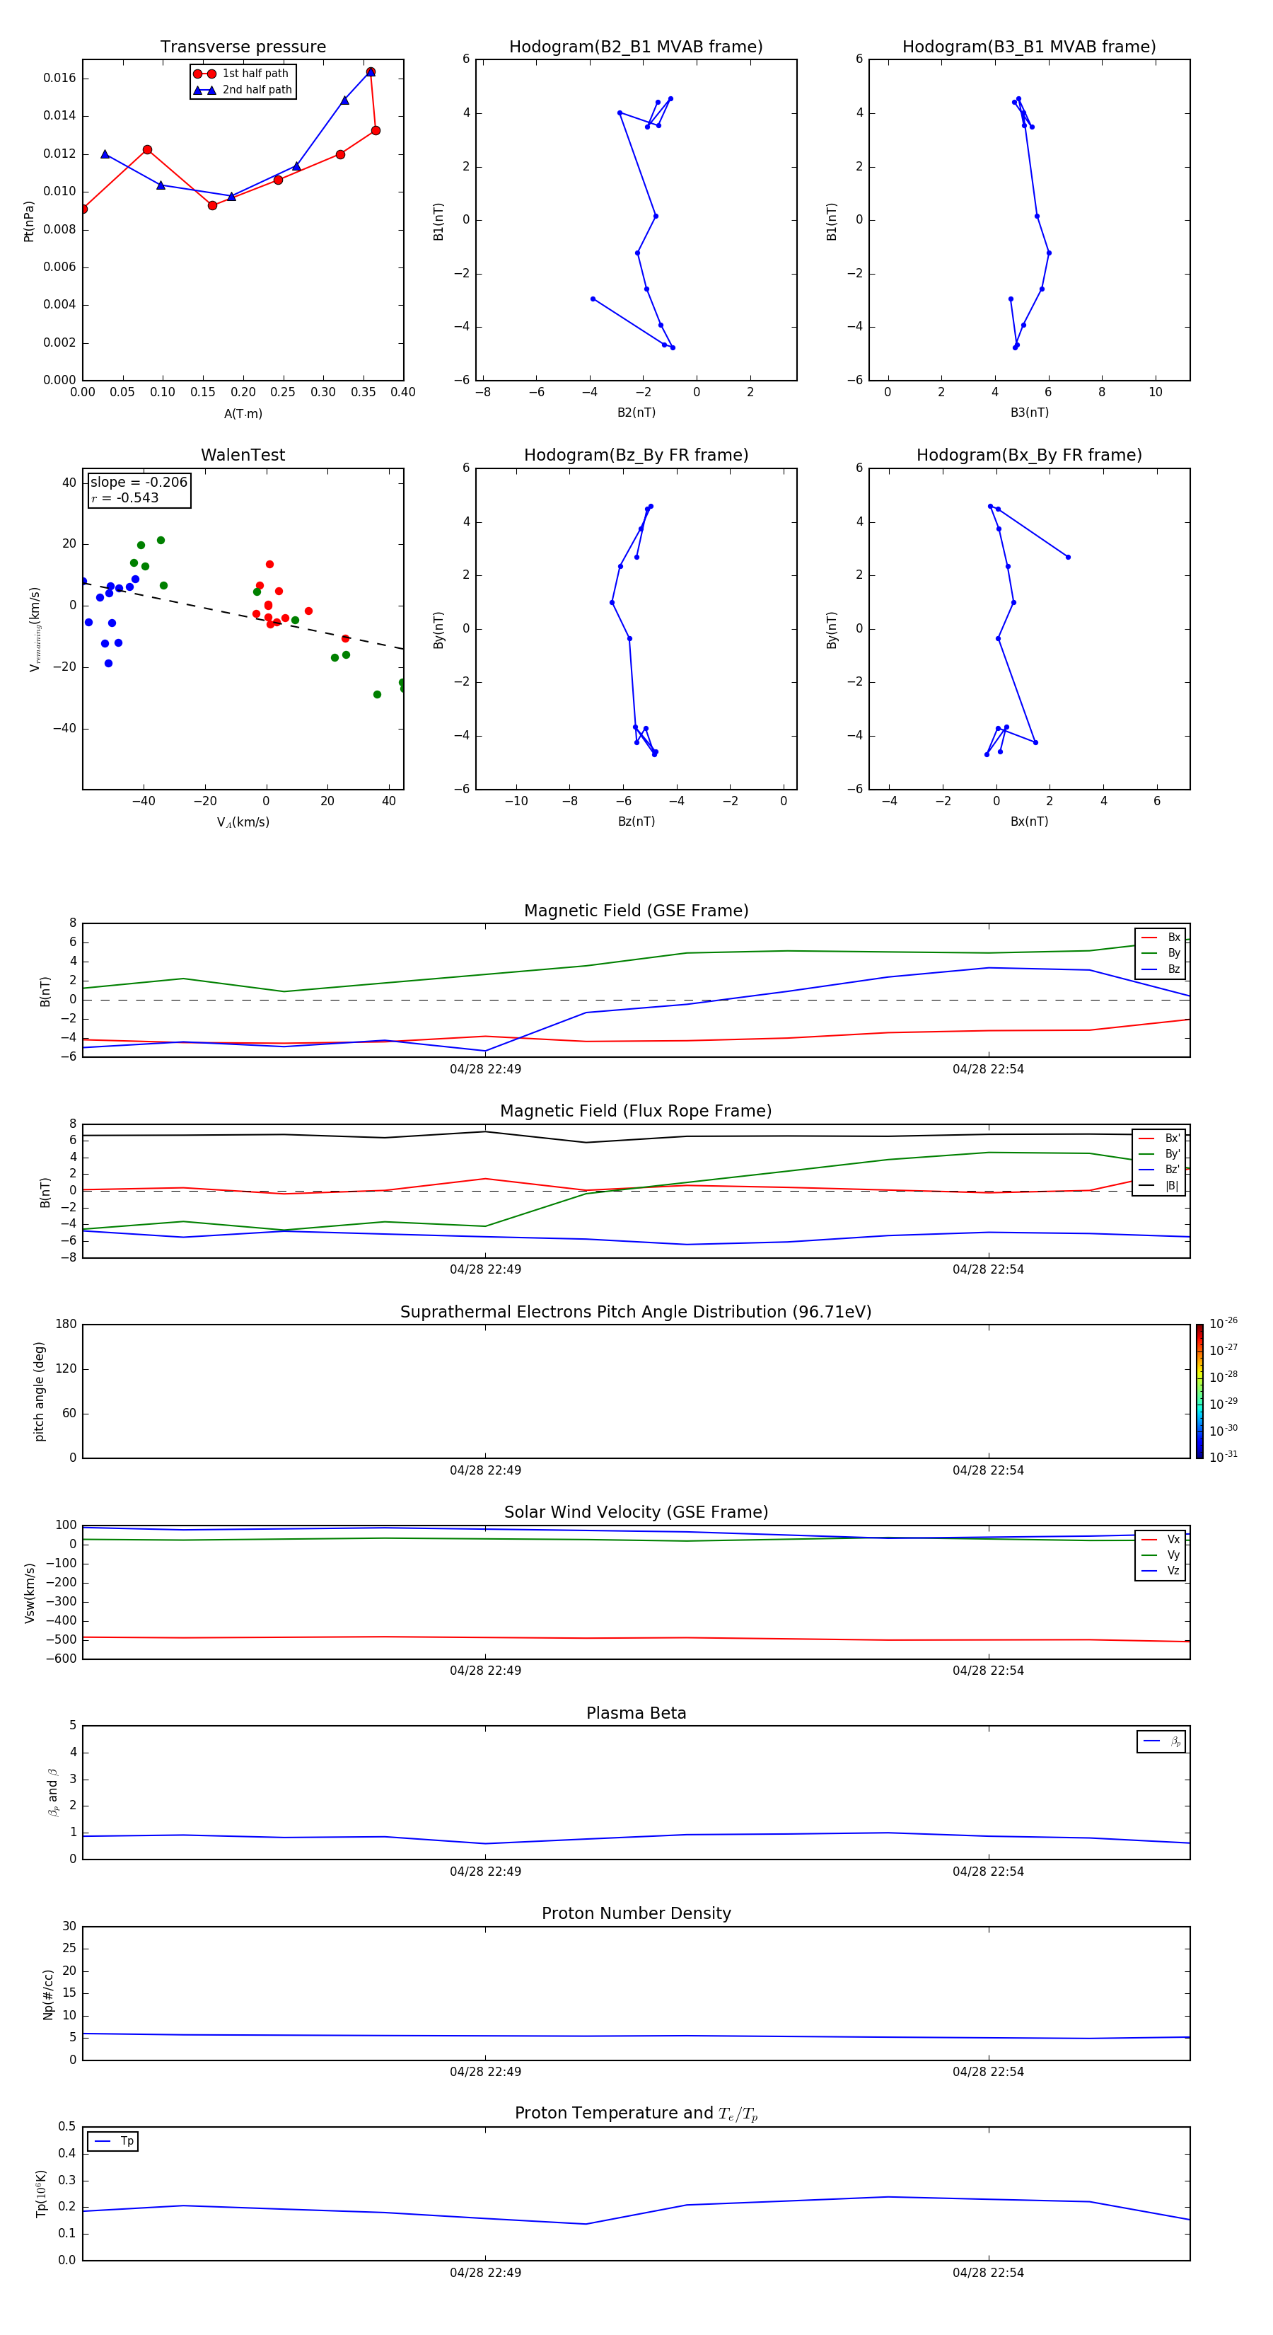Click '04/28 22:54' tick under GSE magnetic field
The width and height of the screenshot is (1273, 2335).
click(x=989, y=1070)
